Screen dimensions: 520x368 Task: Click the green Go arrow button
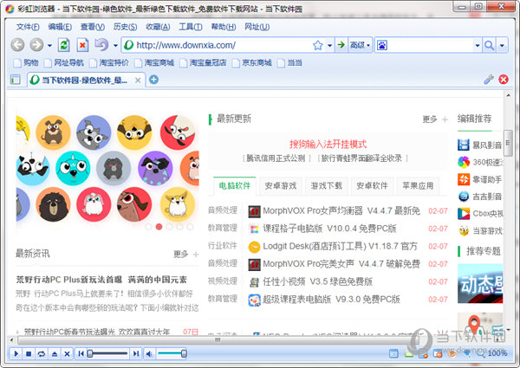[341, 45]
